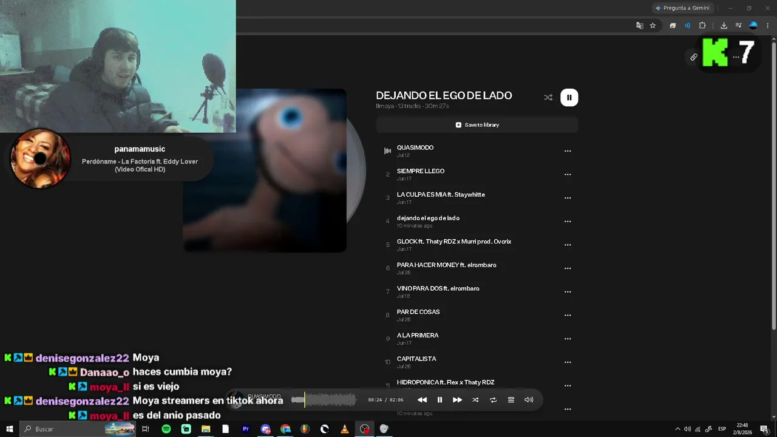Open the album cover artwork

pyautogui.click(x=265, y=171)
